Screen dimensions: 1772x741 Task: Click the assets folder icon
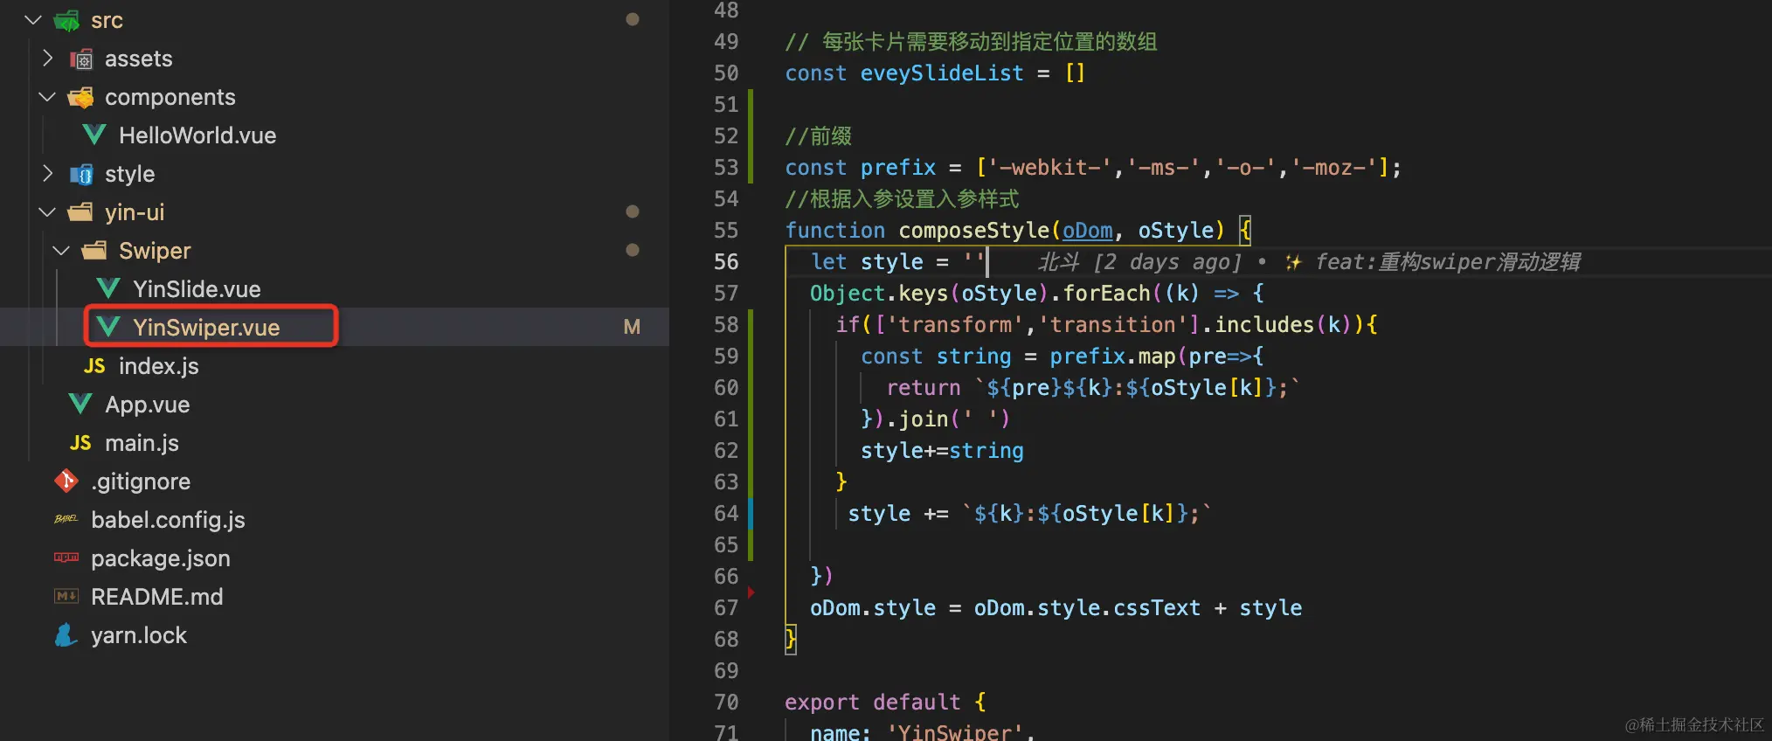coord(81,59)
